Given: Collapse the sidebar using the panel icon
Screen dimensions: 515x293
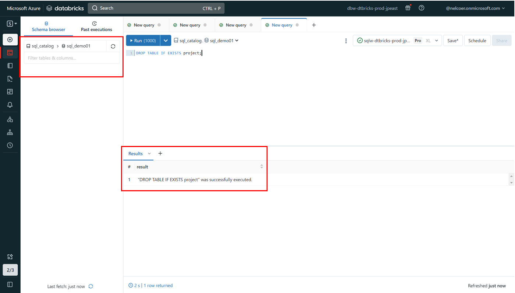Looking at the screenshot, I should point(10,285).
